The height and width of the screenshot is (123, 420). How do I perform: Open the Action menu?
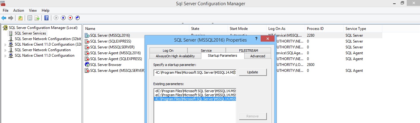[19, 10]
